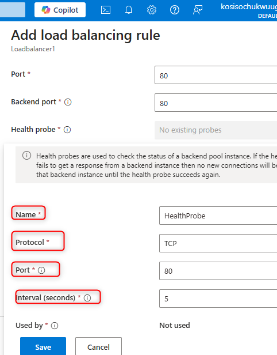Show info tooltip for Interval seconds
Image resolution: width=277 pixels, height=355 pixels.
pos(87,298)
